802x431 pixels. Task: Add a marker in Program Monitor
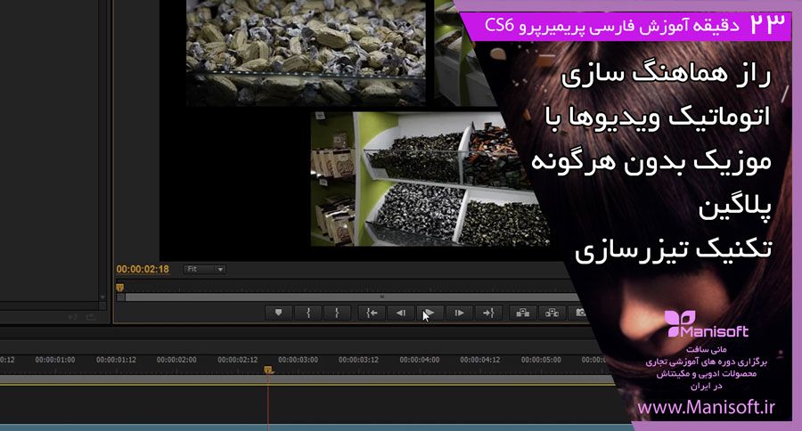278,313
